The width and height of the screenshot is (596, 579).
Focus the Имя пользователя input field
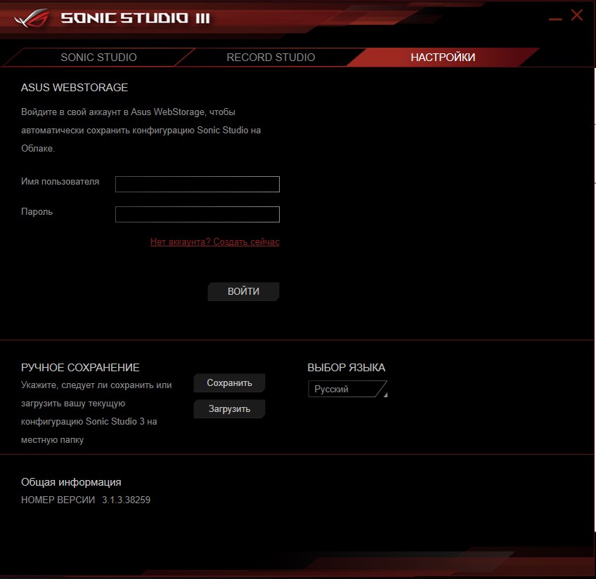click(197, 184)
